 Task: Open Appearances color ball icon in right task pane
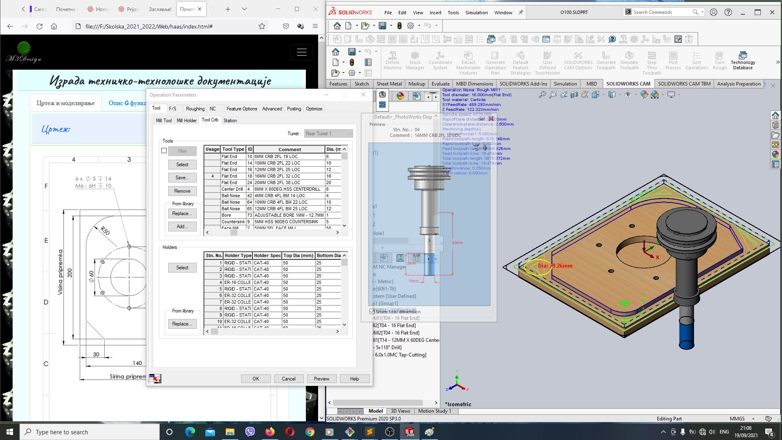[x=775, y=154]
